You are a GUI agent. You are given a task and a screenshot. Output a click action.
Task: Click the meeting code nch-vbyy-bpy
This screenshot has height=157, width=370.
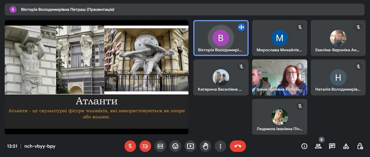pyautogui.click(x=40, y=146)
